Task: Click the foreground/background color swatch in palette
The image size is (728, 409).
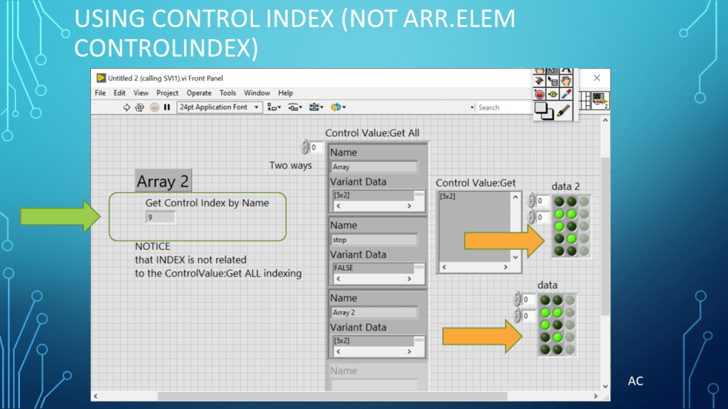Action: 544,110
